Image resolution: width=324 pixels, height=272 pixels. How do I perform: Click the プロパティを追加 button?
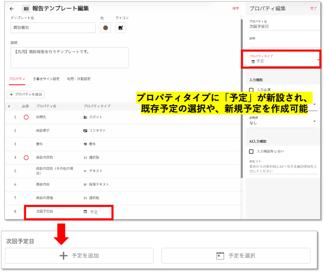click(26, 94)
